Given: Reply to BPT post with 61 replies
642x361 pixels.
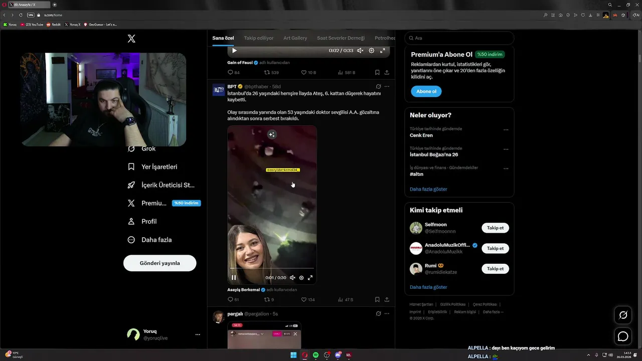Looking at the screenshot, I should click(233, 300).
